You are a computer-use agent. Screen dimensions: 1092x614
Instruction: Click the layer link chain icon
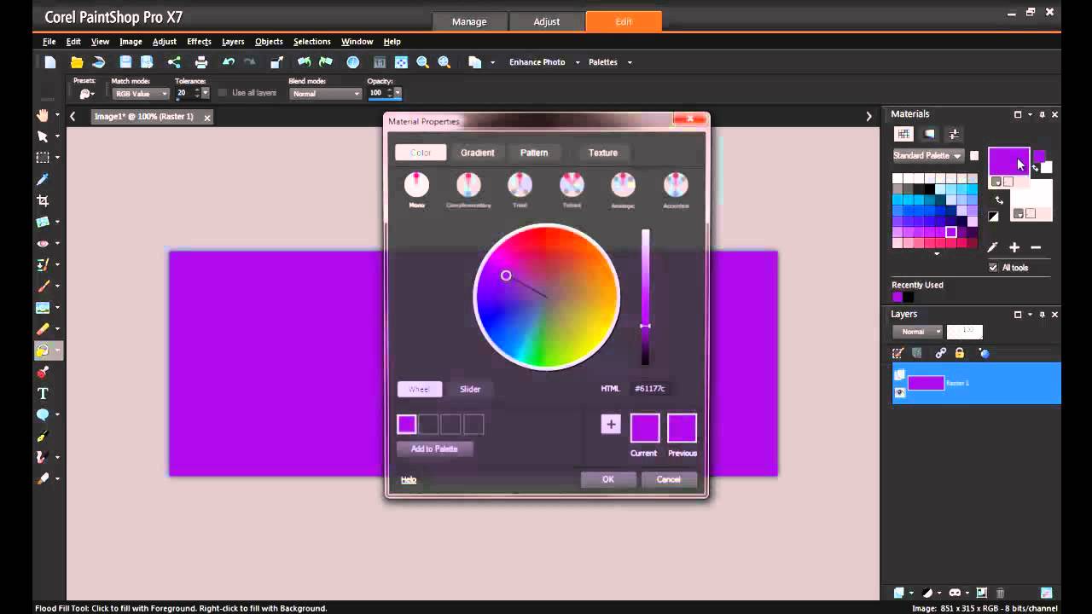tap(940, 353)
